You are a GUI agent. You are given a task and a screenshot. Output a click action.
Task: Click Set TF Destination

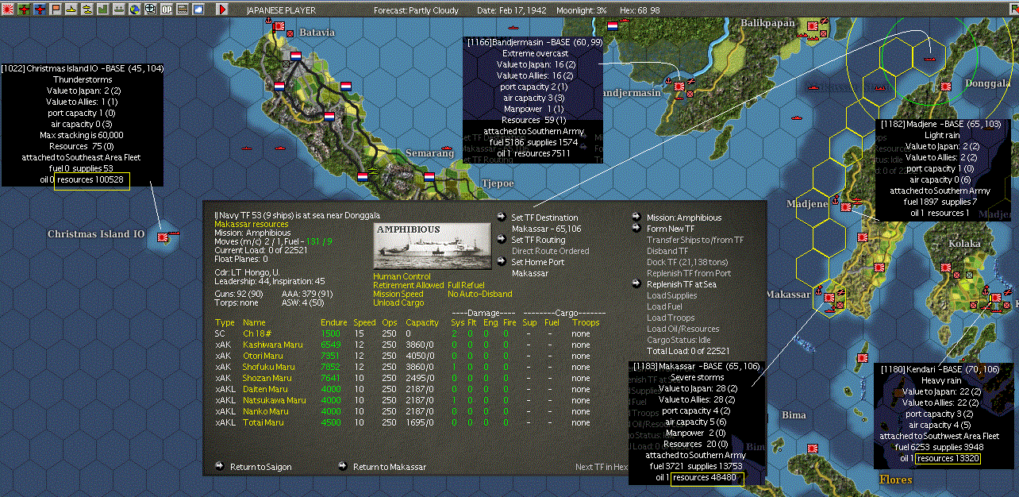[x=544, y=218]
